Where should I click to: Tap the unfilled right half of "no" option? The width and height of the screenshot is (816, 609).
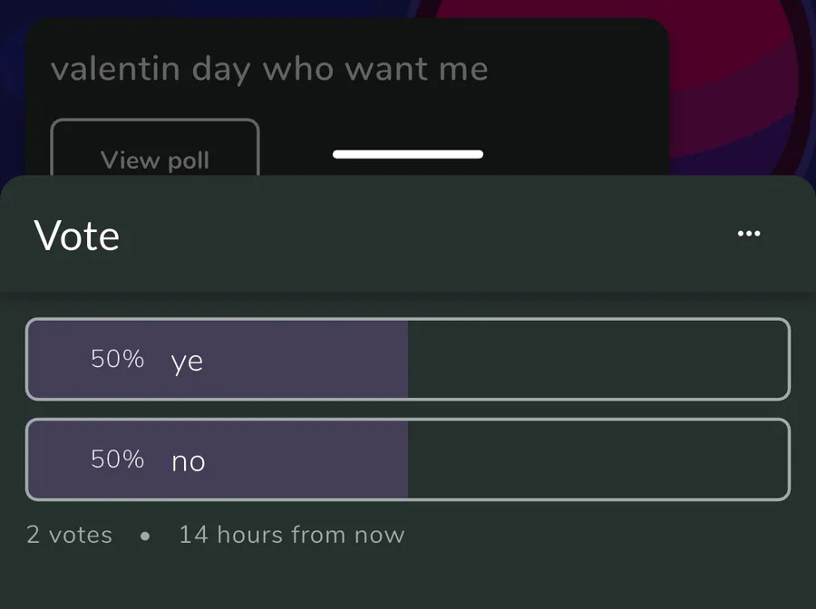(x=598, y=459)
